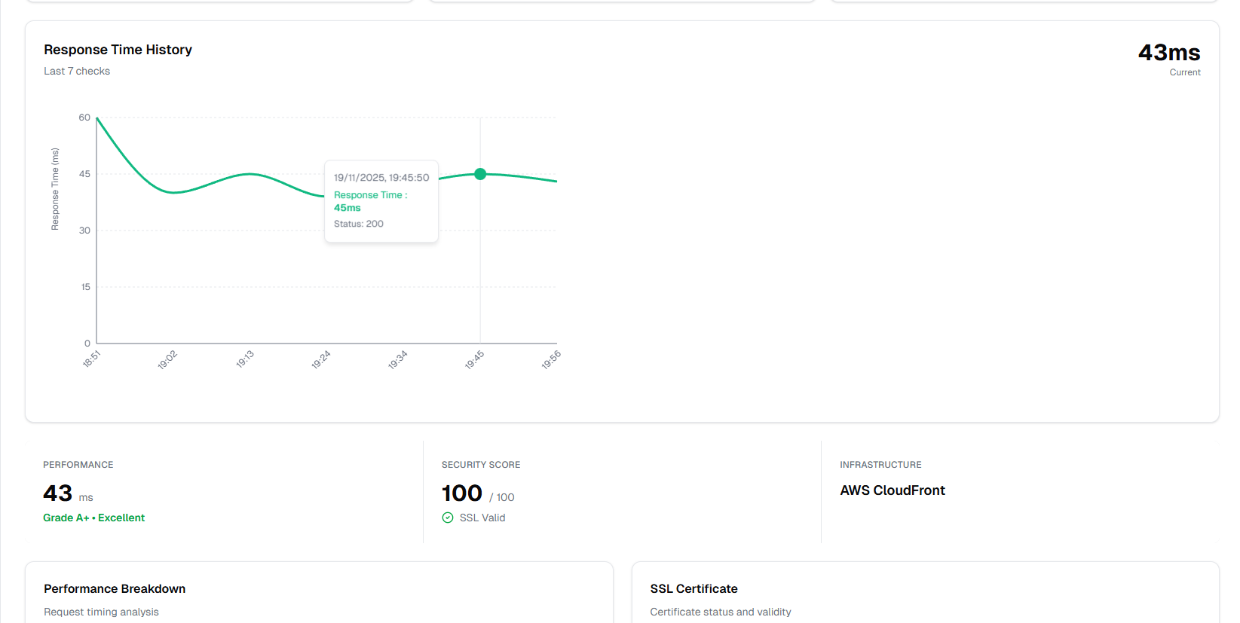This screenshot has height=623, width=1240.
Task: Click the 15 y-axis value
Action: click(85, 287)
